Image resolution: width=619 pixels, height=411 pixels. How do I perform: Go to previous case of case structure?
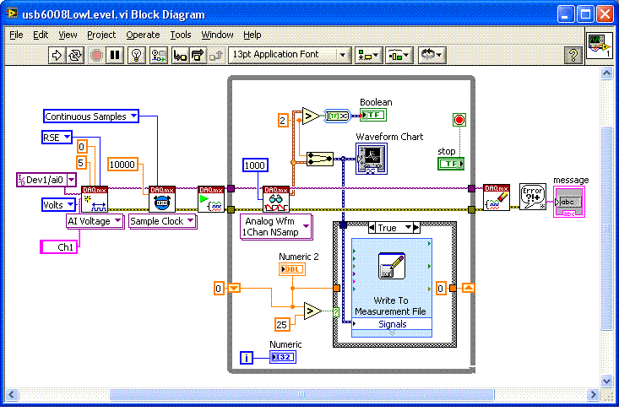coord(372,228)
